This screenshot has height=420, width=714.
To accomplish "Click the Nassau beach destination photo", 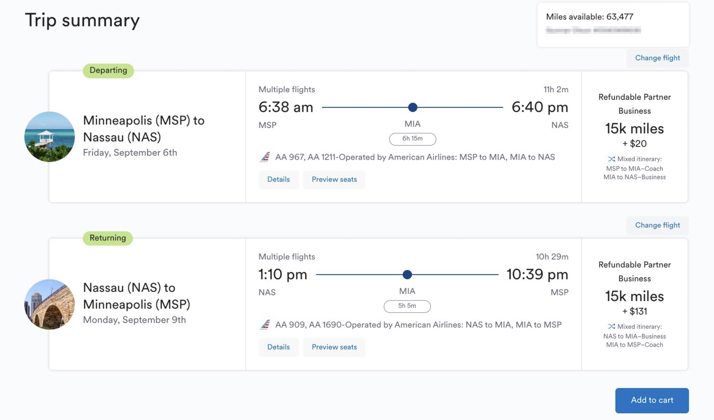I will (50, 137).
